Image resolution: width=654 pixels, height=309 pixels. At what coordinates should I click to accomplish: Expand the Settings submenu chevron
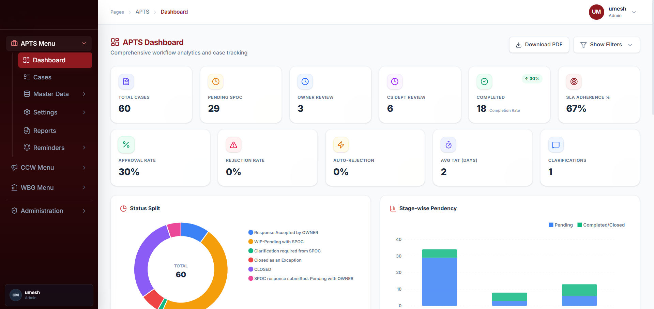point(84,112)
